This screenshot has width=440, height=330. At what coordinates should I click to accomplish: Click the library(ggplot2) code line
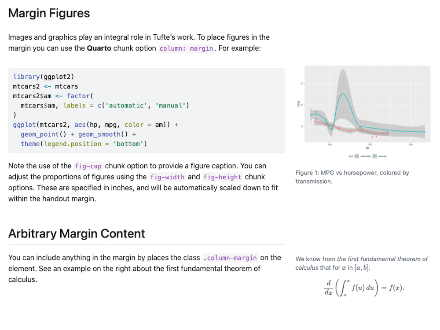pyautogui.click(x=43, y=77)
